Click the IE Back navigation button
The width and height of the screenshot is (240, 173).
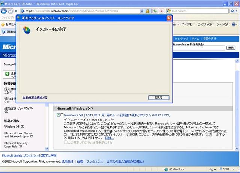tap(4, 11)
